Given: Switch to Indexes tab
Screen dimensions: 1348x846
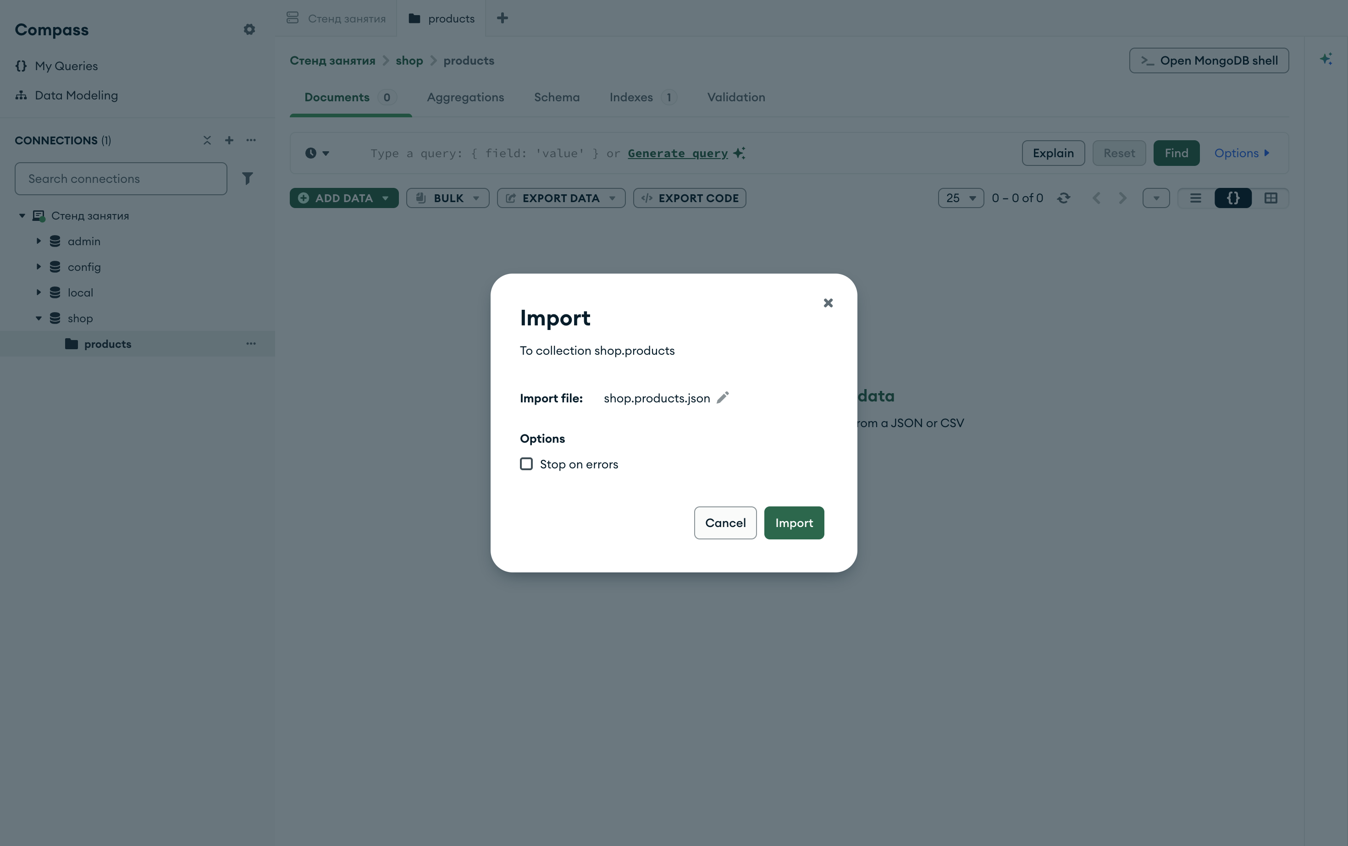Looking at the screenshot, I should click(x=643, y=97).
